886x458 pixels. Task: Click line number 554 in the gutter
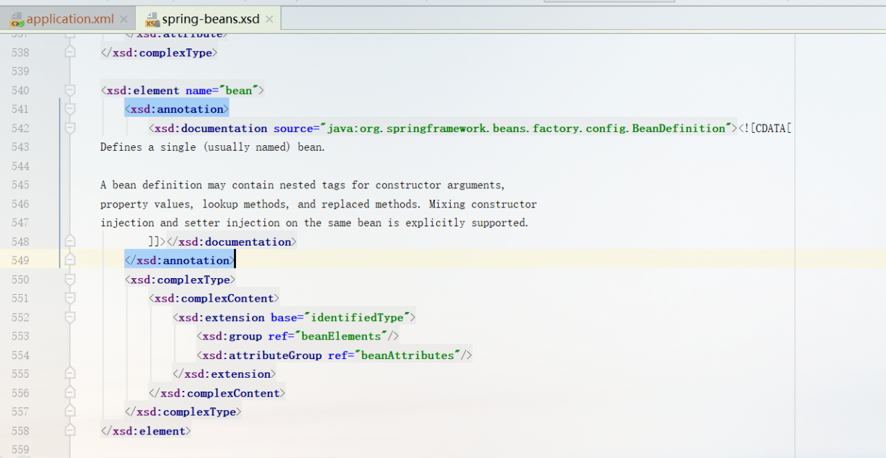(x=21, y=355)
